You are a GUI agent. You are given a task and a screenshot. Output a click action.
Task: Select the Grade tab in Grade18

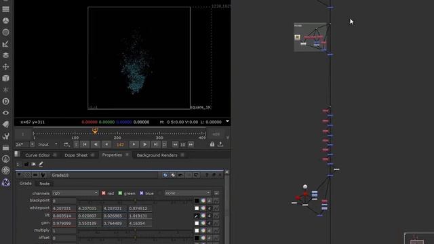(x=26, y=184)
